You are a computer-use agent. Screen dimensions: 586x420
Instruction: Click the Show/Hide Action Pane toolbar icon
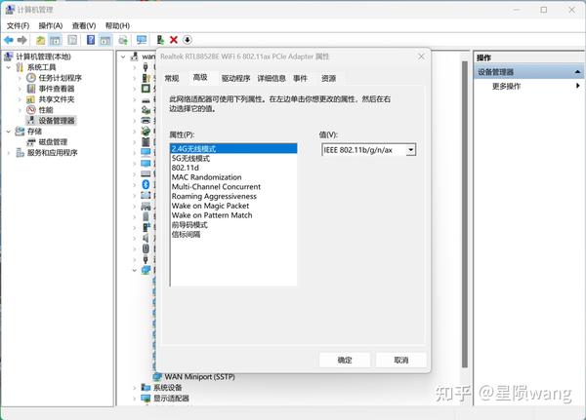point(105,40)
